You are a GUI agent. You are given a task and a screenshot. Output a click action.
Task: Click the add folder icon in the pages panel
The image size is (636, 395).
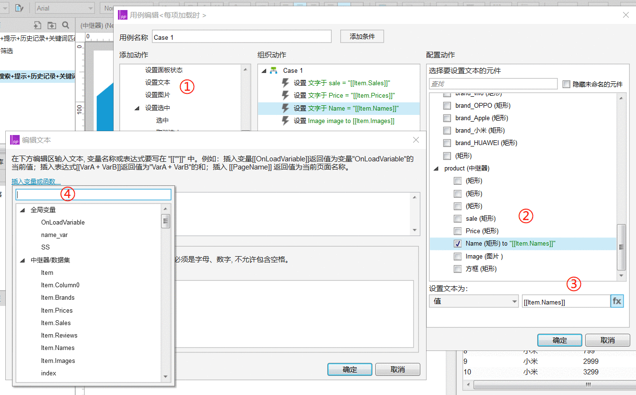(x=51, y=25)
